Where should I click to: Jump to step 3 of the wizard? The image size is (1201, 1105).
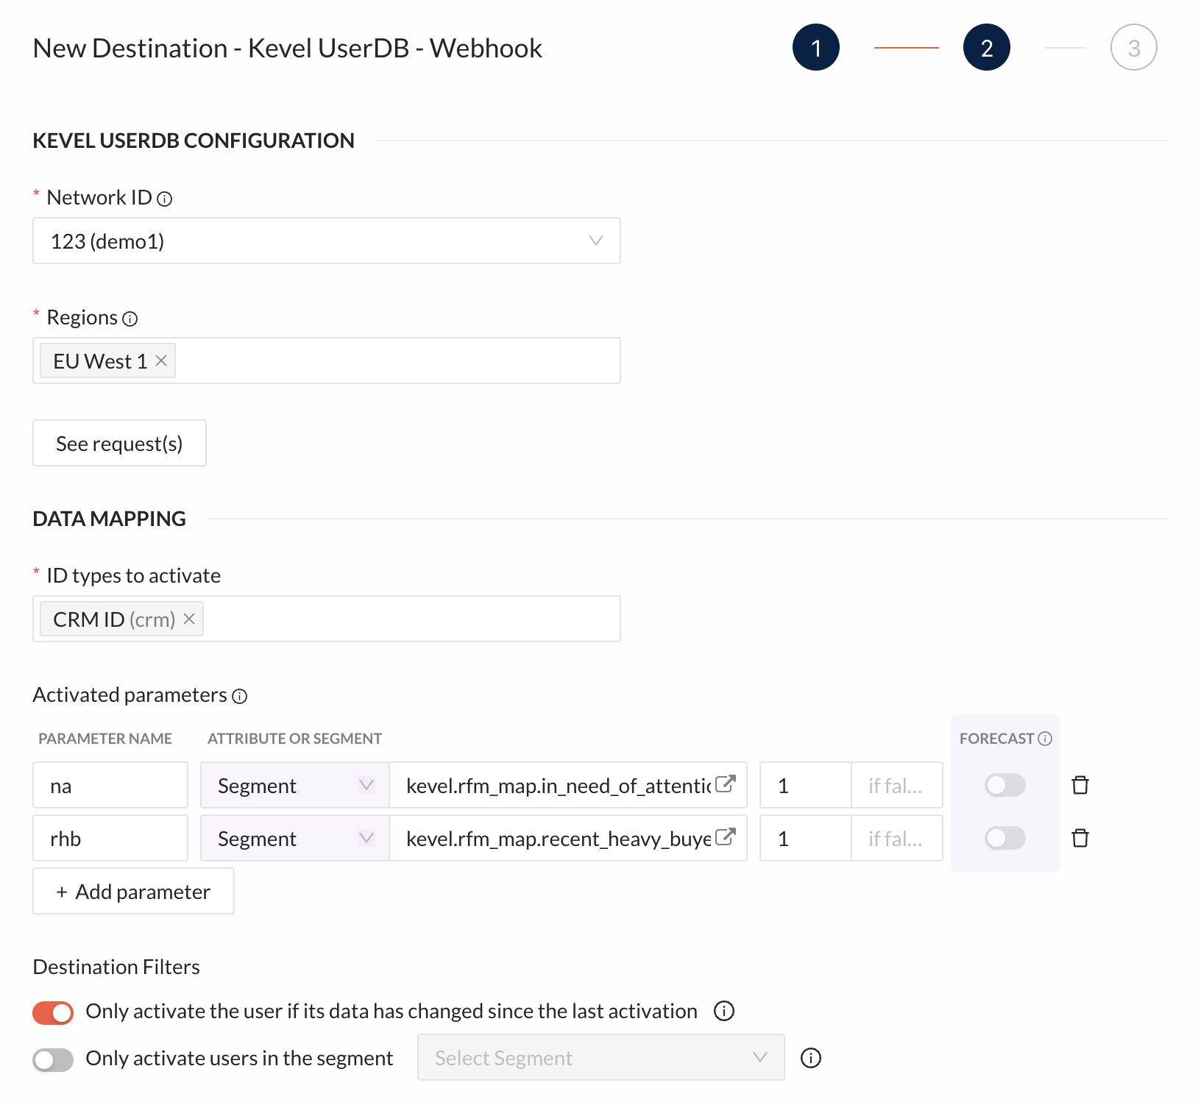tap(1134, 48)
